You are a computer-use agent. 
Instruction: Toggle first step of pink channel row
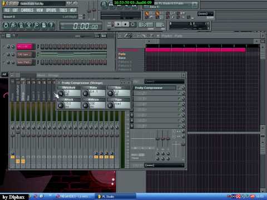click(x=42, y=47)
